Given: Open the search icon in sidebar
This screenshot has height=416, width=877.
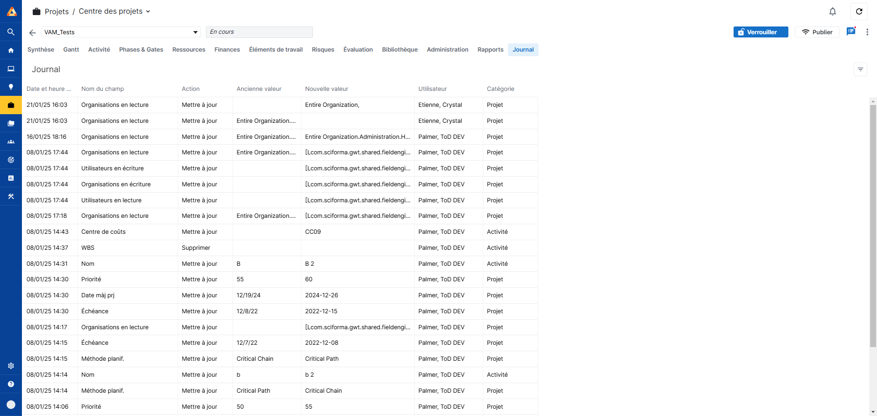Looking at the screenshot, I should click(x=11, y=32).
